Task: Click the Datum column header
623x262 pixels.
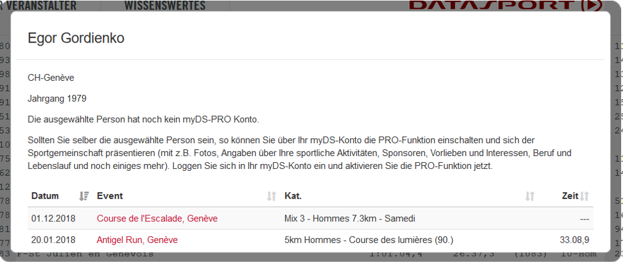Action: 45,195
